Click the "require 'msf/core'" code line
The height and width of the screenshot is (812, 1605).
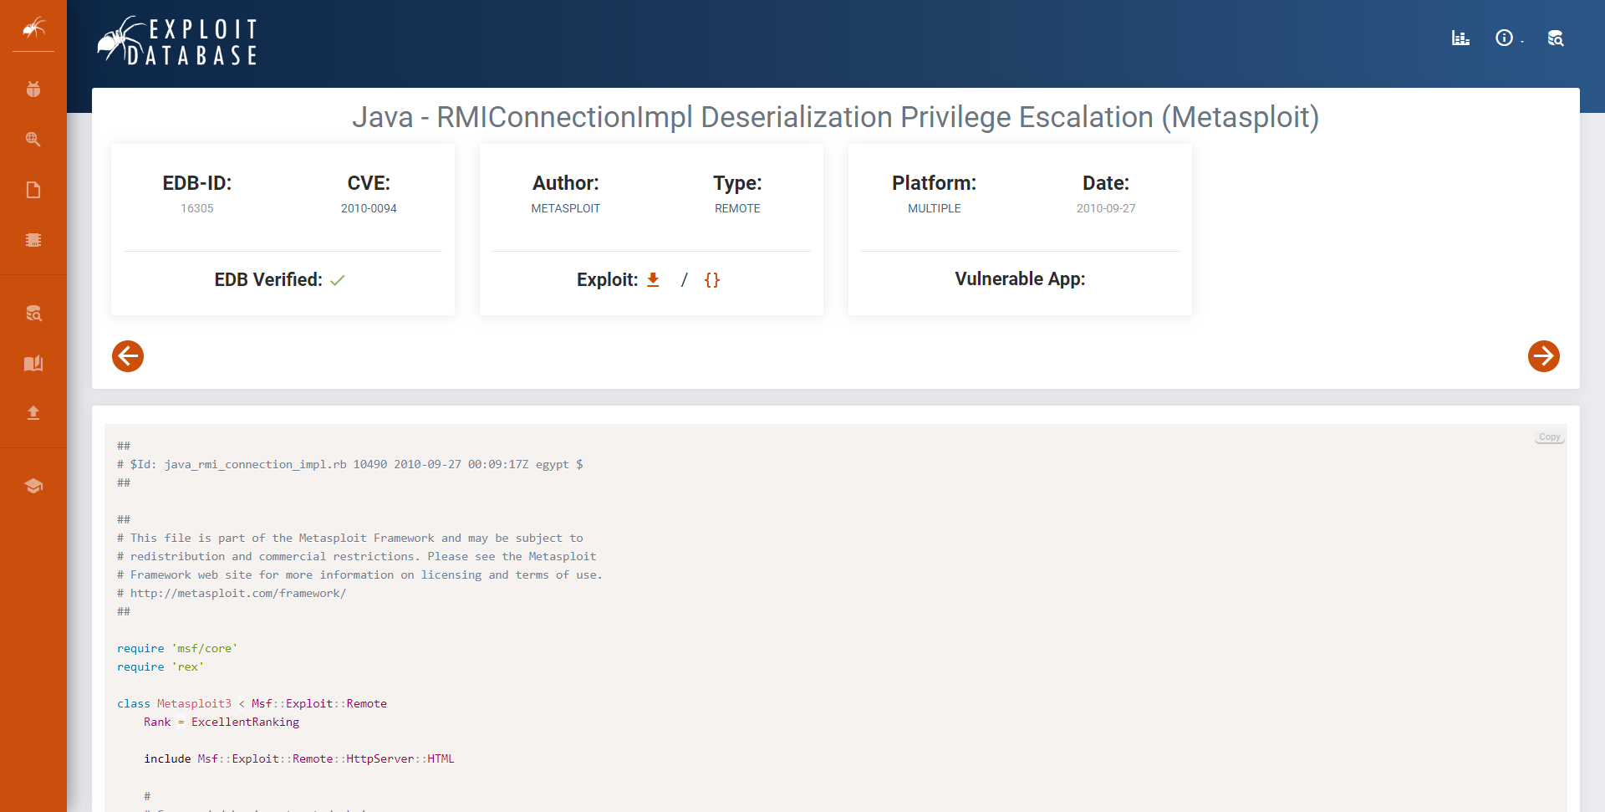point(177,648)
